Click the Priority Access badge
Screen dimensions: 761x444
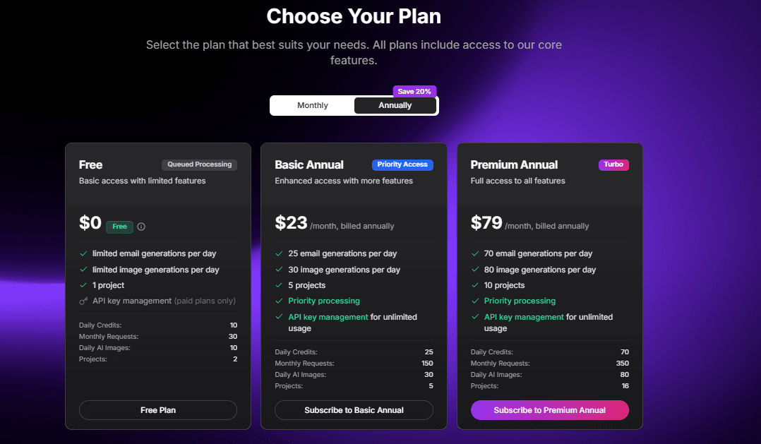click(402, 164)
